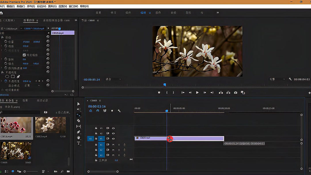
Task: Open timeline display settings wrench
Action: [119, 111]
